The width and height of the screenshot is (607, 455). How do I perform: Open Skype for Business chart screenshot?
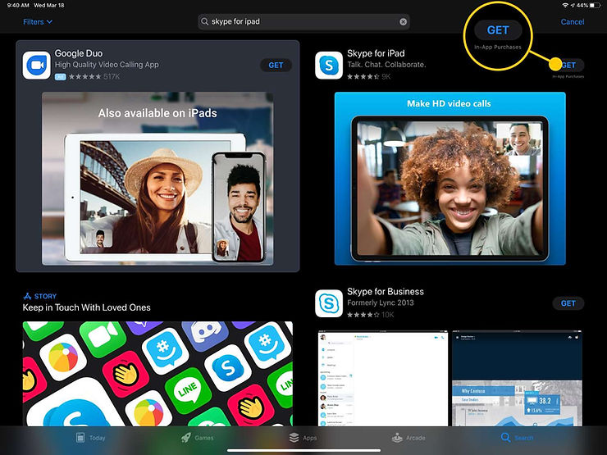click(517, 379)
